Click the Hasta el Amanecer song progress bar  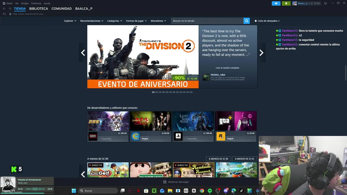(27, 193)
